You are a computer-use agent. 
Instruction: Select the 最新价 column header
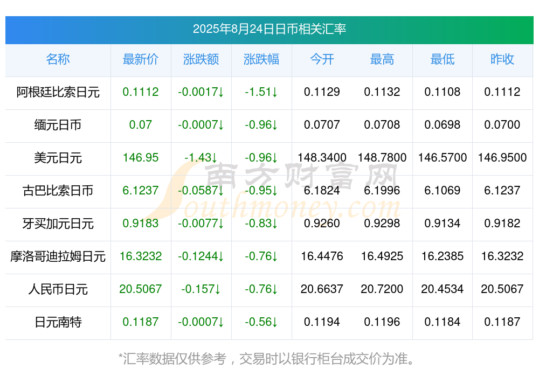141,59
